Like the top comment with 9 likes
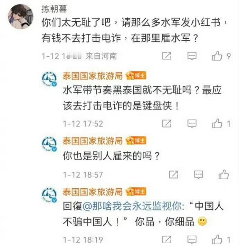This screenshot has height=246, width=239. pyautogui.click(x=217, y=56)
